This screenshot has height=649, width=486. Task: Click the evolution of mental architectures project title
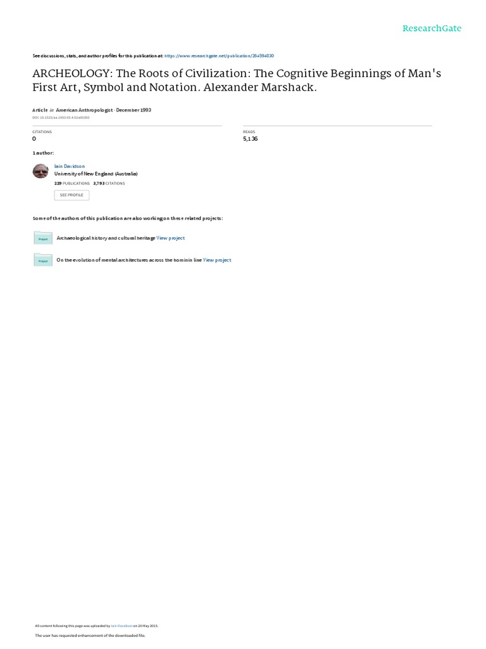[x=129, y=260]
